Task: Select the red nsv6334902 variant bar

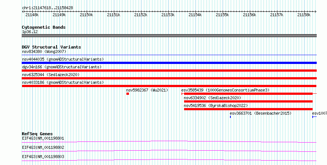Action: pyautogui.click(x=248, y=101)
